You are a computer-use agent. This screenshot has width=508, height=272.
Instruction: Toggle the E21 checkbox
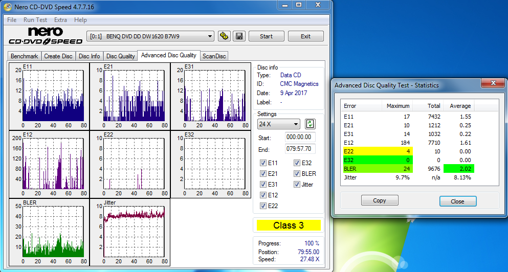(263, 173)
